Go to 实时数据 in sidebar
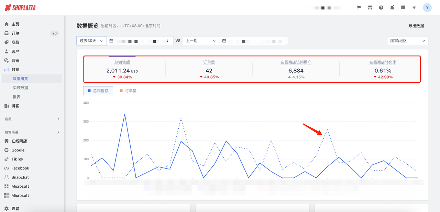The image size is (440, 212). (20, 88)
